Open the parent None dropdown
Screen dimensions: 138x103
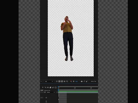coord(51,92)
